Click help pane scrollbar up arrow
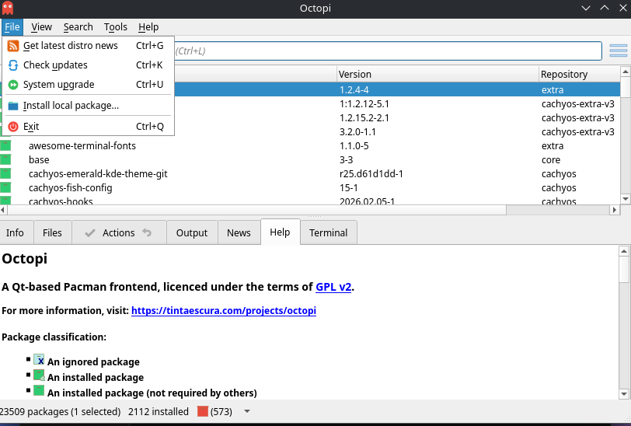 pos(624,251)
